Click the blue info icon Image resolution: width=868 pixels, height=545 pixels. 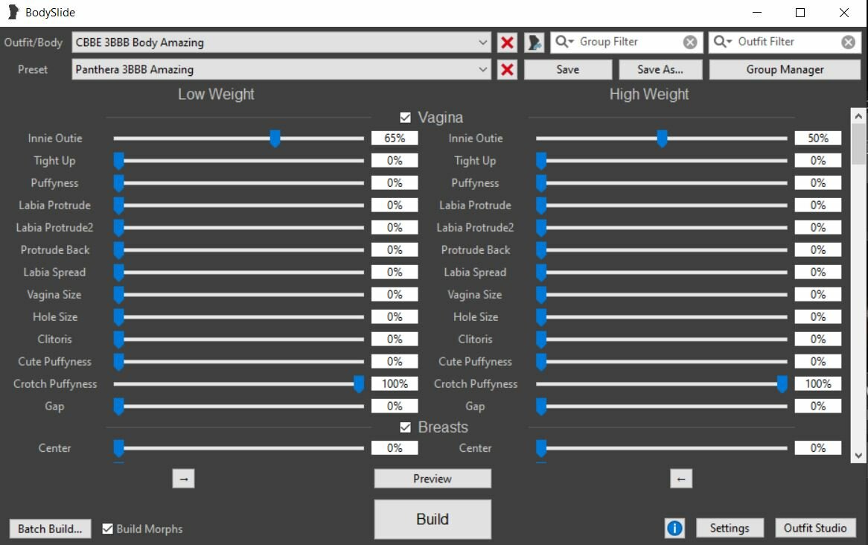(674, 528)
